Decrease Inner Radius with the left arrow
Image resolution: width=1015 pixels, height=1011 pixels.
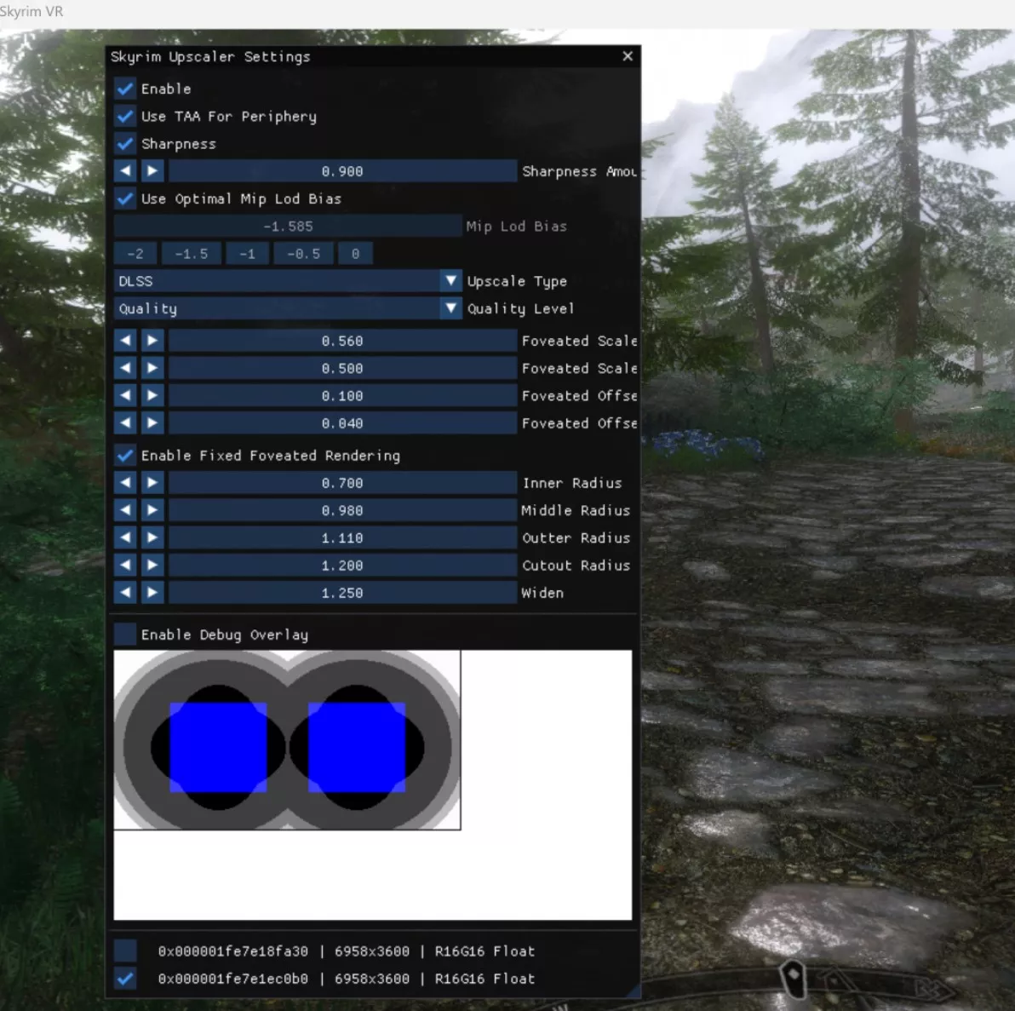[125, 483]
